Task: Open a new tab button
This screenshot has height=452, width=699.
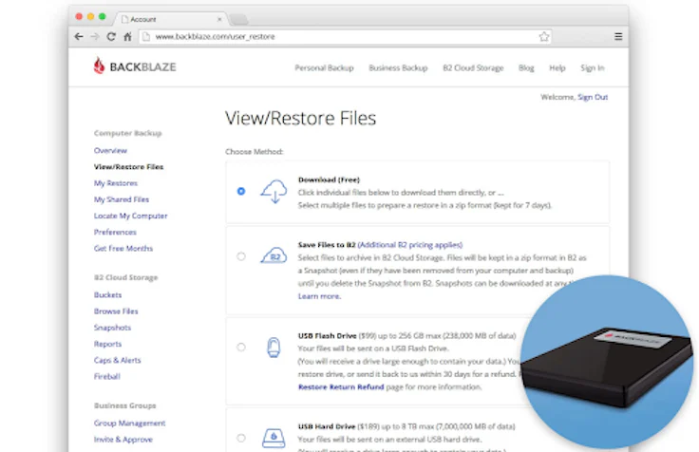Action: (238, 19)
